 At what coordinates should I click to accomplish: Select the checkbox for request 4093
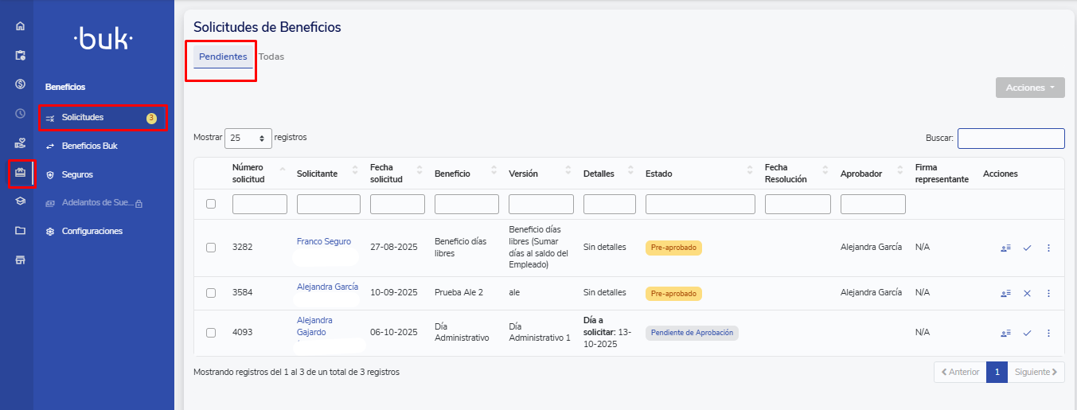211,333
